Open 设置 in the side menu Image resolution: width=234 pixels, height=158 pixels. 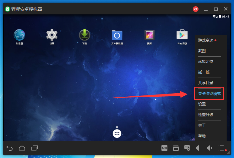coord(202,104)
